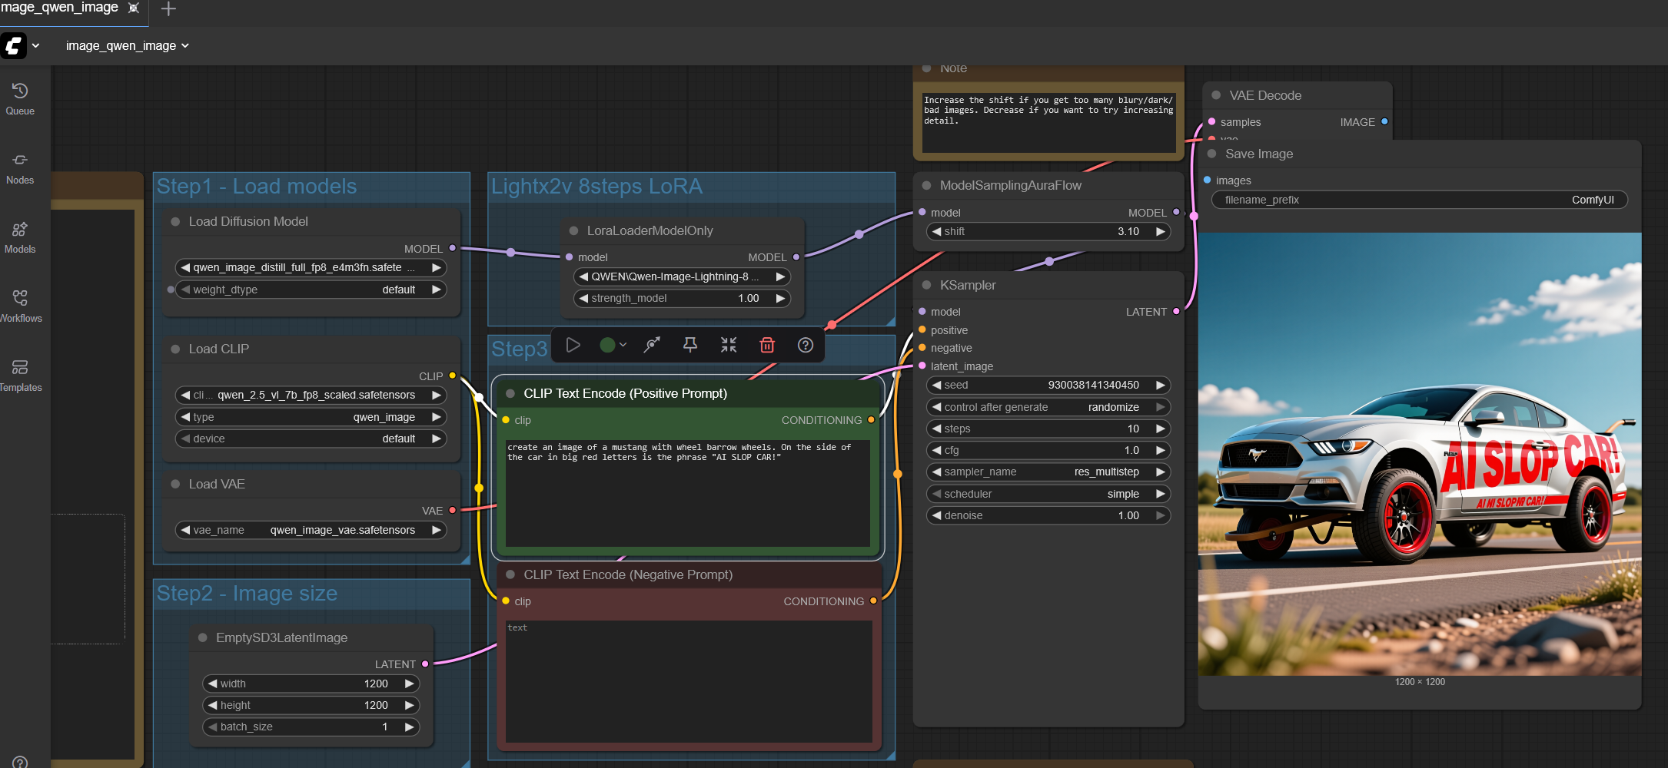Close the image_qwen_image workflow tab
The image size is (1668, 768).
coord(134,8)
